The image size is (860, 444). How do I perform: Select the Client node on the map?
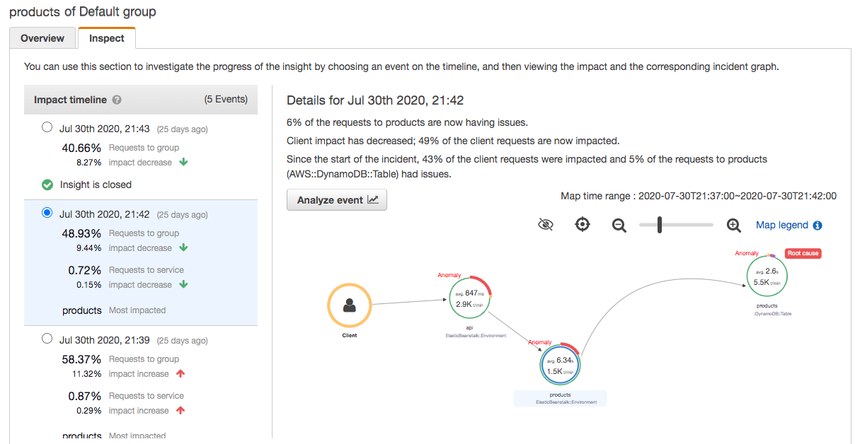349,305
